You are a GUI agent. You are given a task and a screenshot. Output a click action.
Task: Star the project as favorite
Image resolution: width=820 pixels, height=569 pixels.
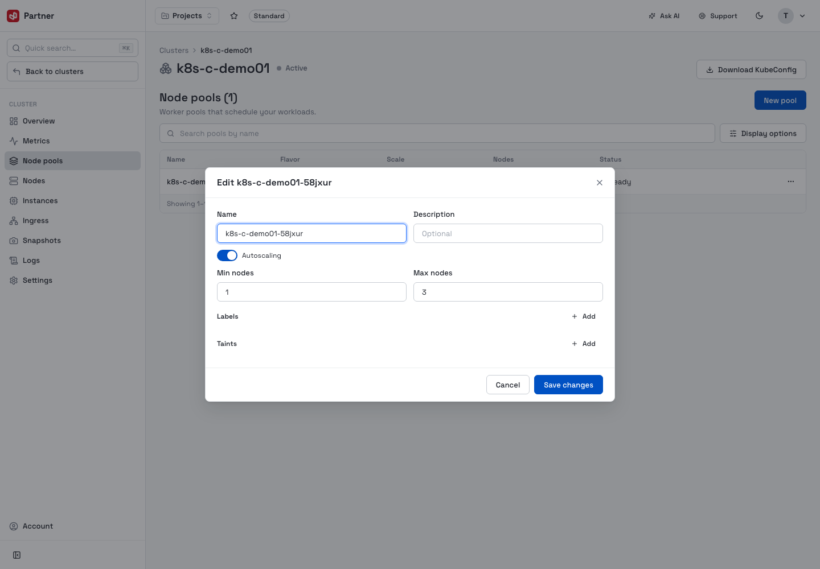(234, 16)
